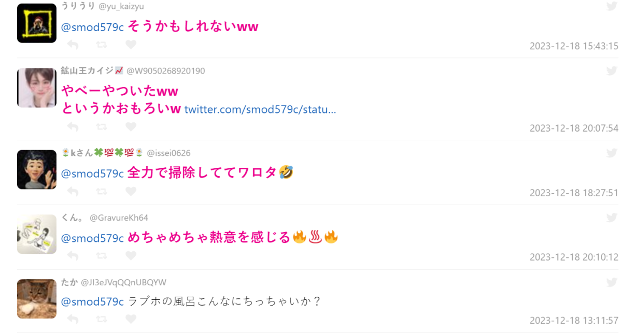Open the @GravureKh64 profile handle
The image size is (622, 333).
click(119, 218)
